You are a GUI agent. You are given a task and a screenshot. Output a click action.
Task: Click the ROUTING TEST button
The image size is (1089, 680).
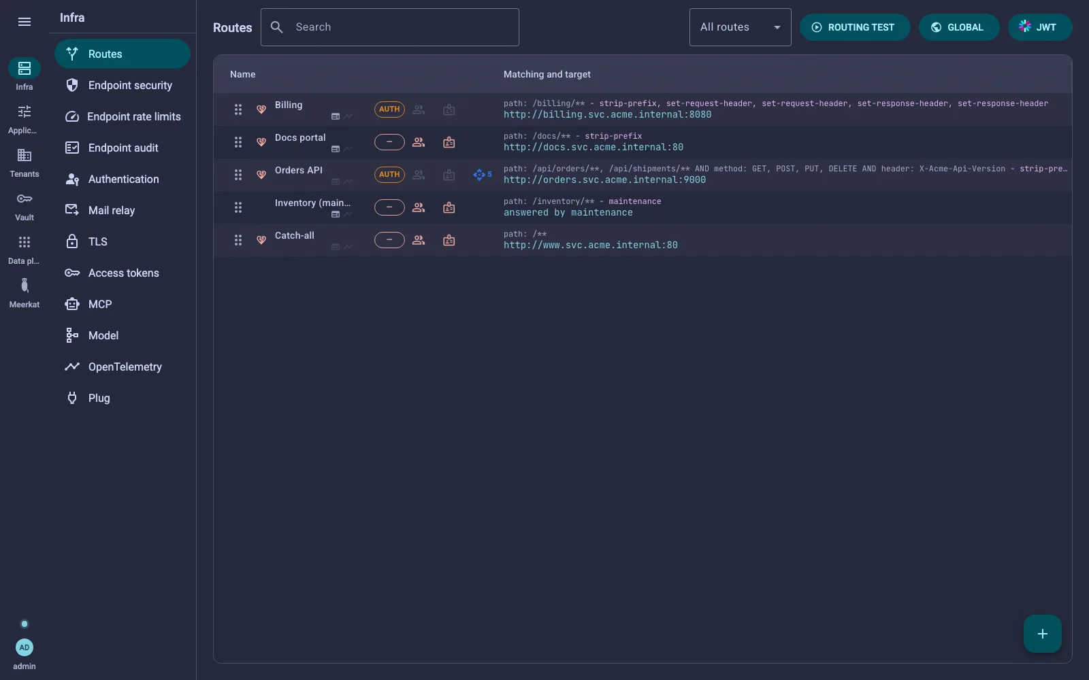coord(855,27)
